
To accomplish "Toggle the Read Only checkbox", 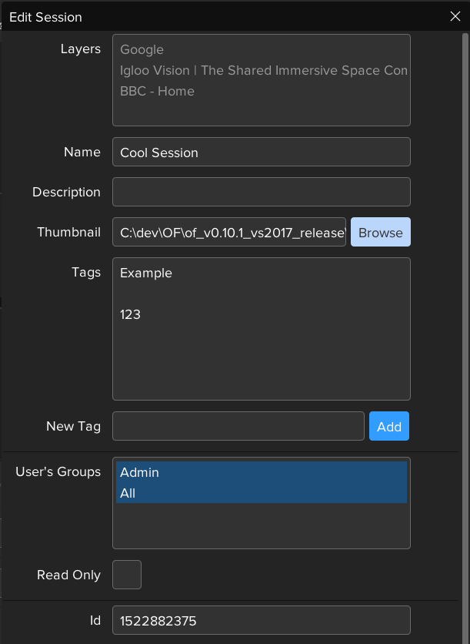I will coord(127,575).
